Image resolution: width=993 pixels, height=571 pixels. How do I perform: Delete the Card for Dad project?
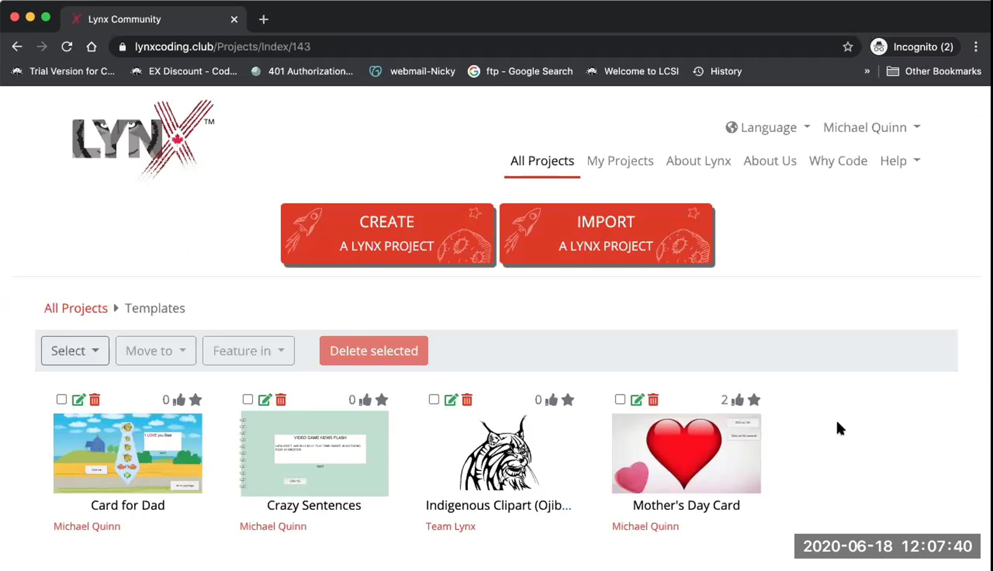[x=95, y=400]
